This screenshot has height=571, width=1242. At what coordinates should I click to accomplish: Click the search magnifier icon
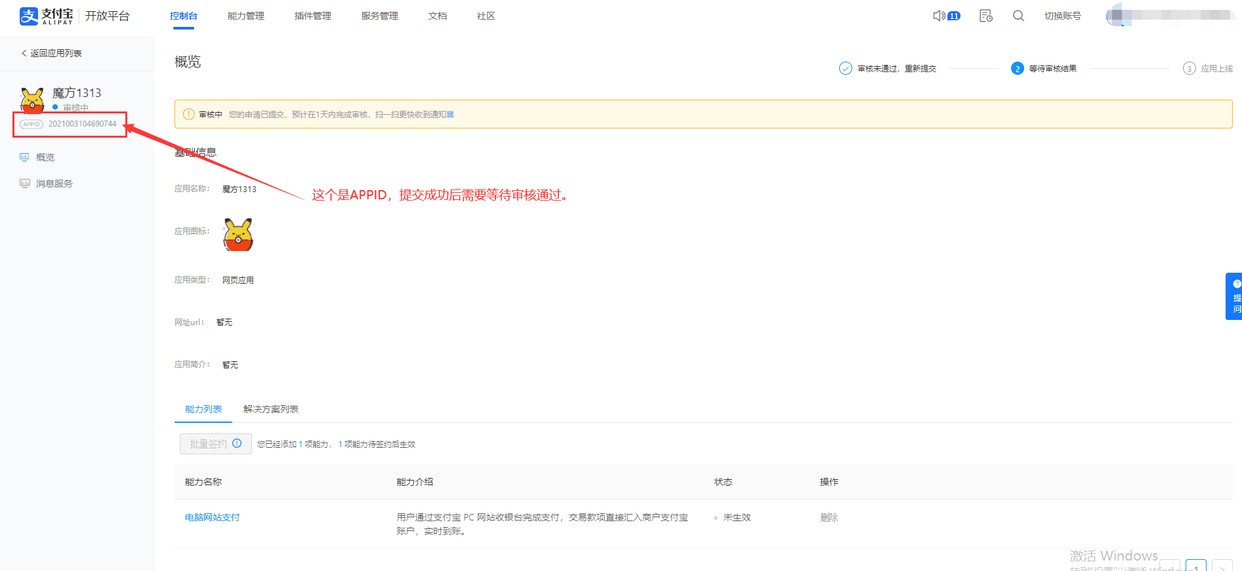(1018, 16)
